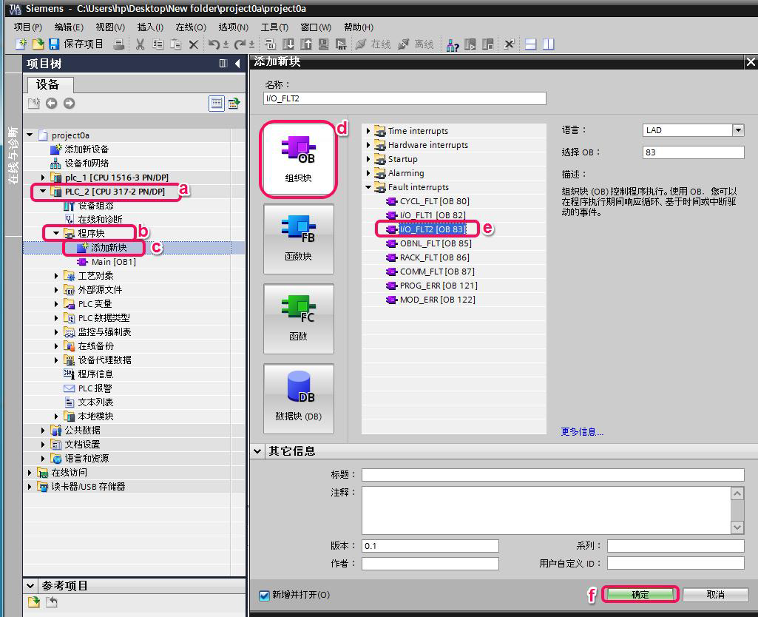
Task: Expand the Time interrupts folder
Action: 368,130
